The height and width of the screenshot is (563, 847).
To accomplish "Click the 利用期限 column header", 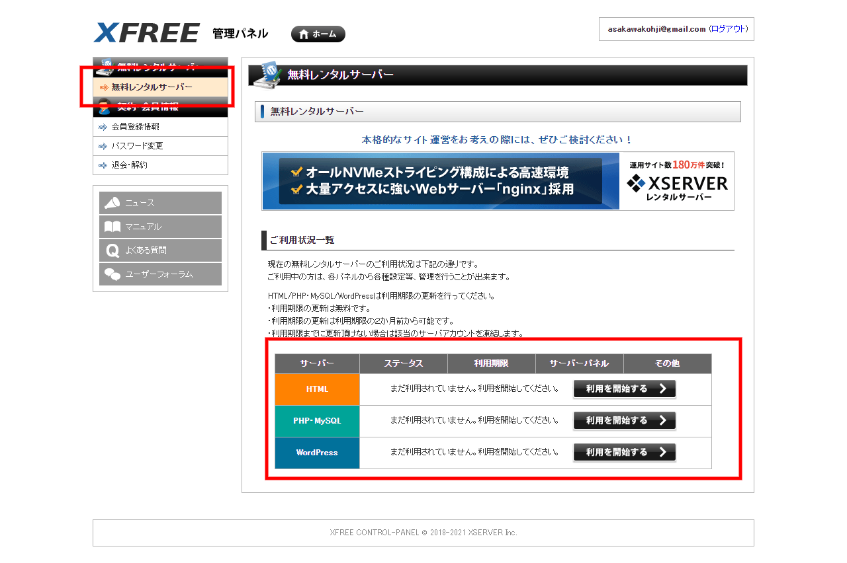I will tap(492, 363).
